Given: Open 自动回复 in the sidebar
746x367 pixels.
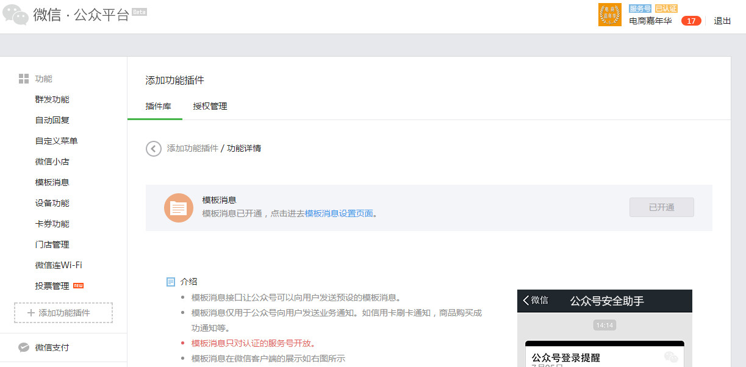Looking at the screenshot, I should coord(52,120).
